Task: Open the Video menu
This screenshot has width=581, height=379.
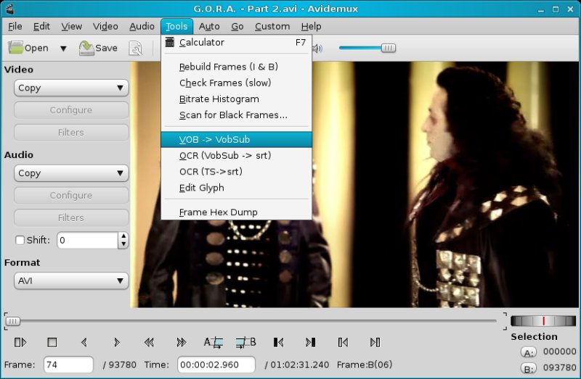Action: pyautogui.click(x=105, y=27)
